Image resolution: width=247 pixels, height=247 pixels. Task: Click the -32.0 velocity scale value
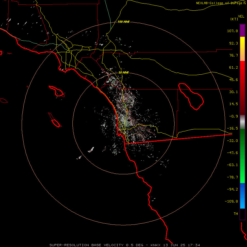[232, 141]
